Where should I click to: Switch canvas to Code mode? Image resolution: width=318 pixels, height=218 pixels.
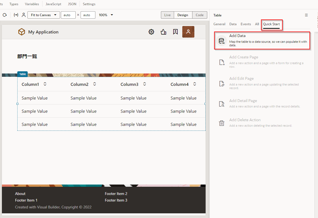(200, 15)
